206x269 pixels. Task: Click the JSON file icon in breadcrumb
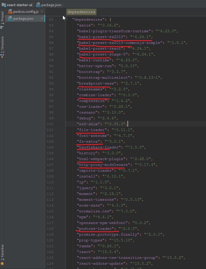tap(38, 5)
